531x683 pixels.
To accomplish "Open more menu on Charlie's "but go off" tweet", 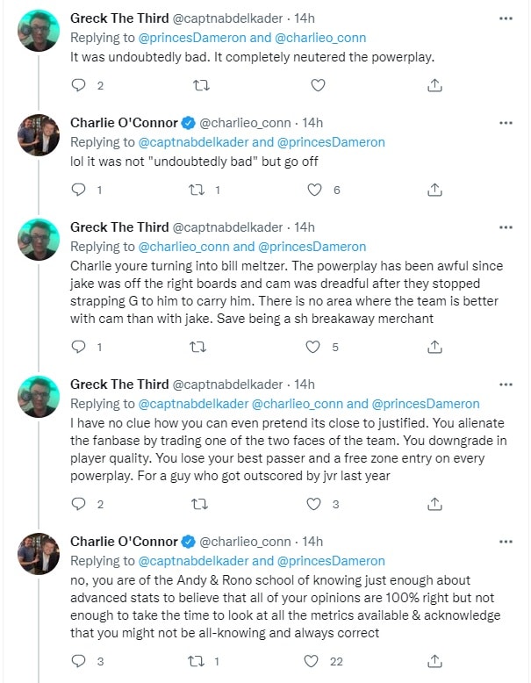I will click(x=505, y=122).
